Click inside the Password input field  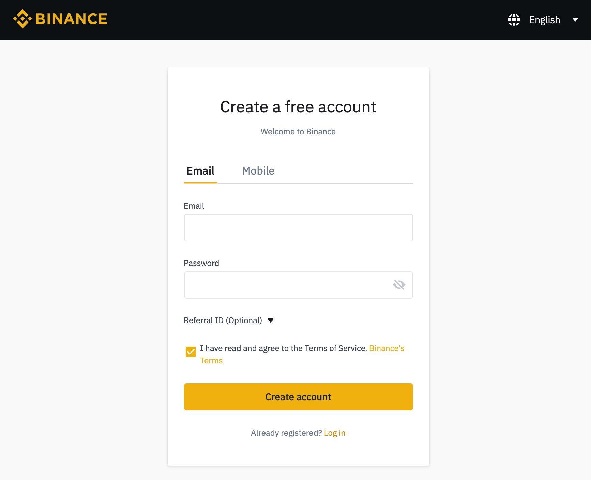pyautogui.click(x=298, y=285)
